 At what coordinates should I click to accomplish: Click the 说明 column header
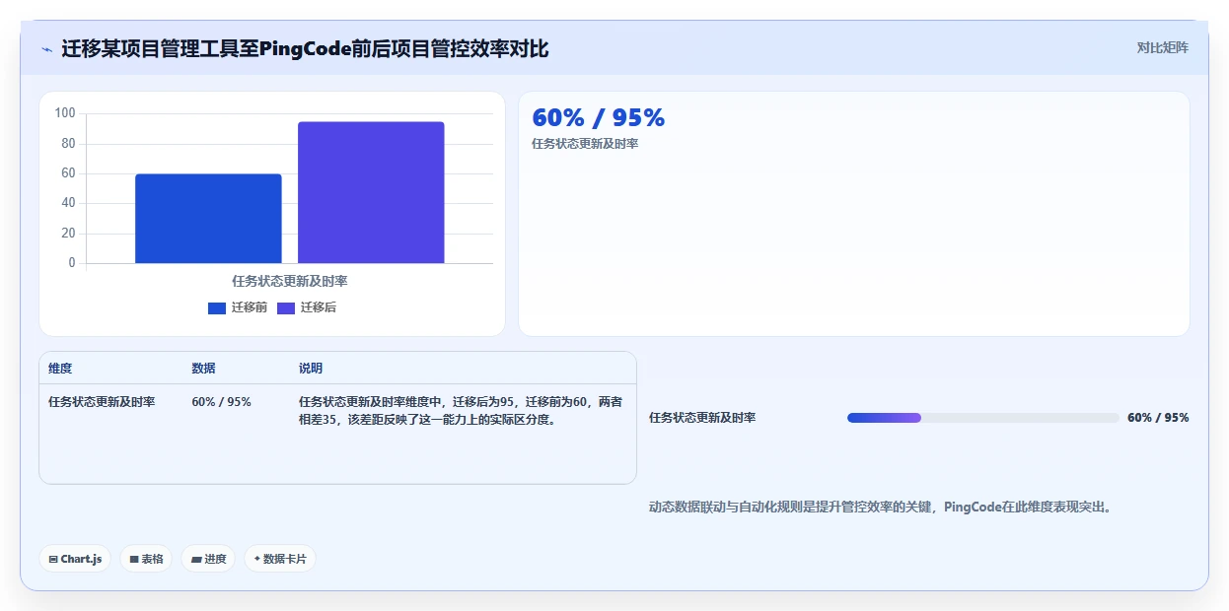click(x=311, y=369)
